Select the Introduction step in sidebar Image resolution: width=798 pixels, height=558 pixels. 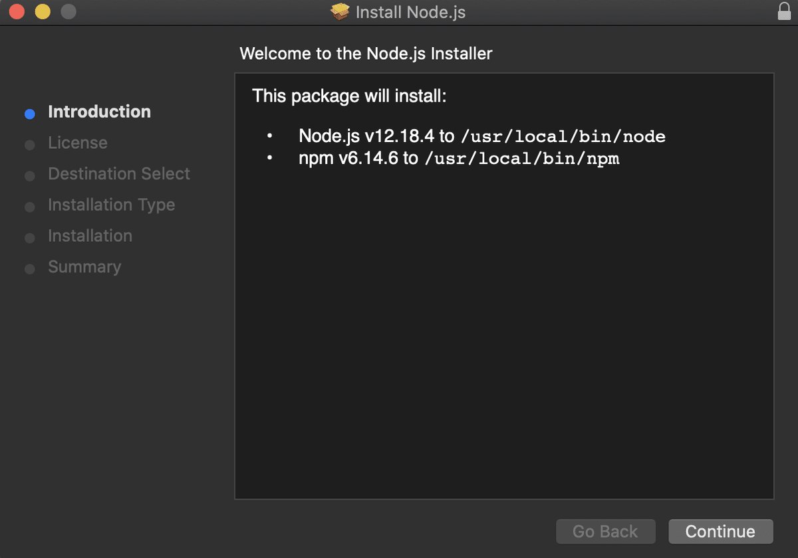[x=99, y=112]
